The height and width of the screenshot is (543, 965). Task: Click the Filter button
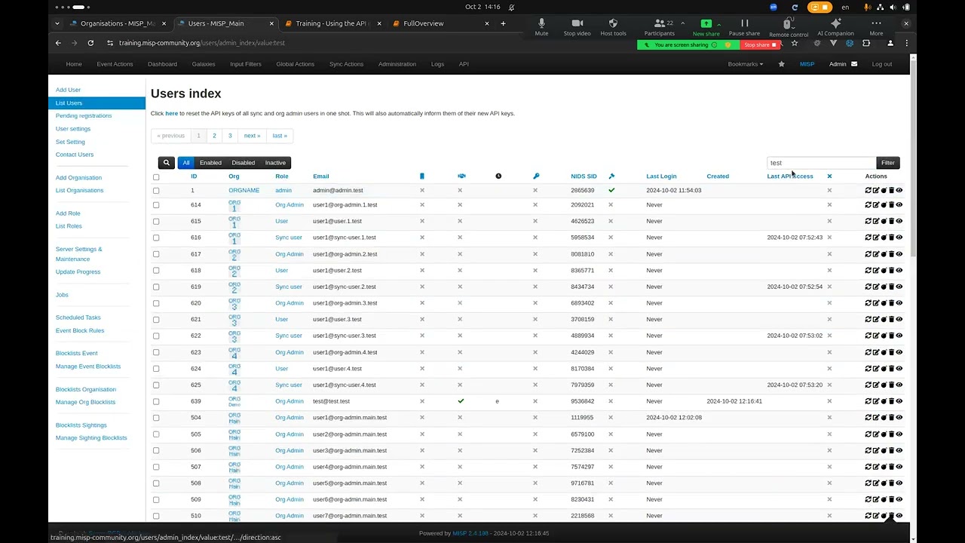[888, 163]
